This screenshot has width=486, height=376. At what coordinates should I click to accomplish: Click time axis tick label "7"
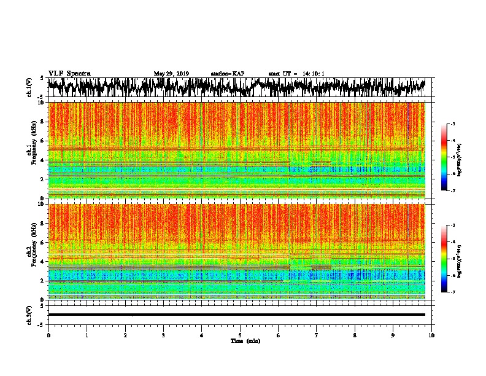click(317, 335)
